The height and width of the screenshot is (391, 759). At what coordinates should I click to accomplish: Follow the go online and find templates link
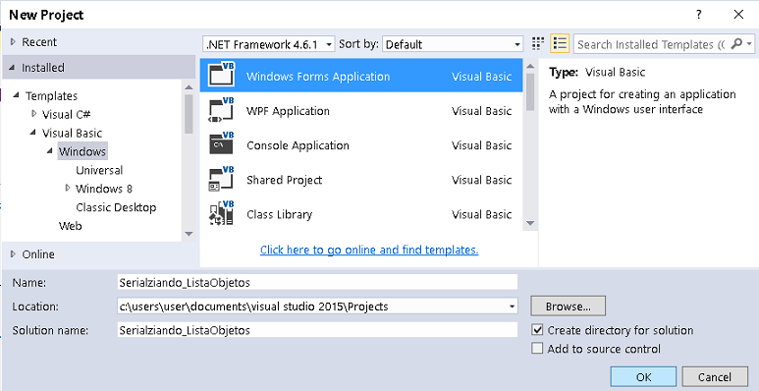click(x=369, y=250)
